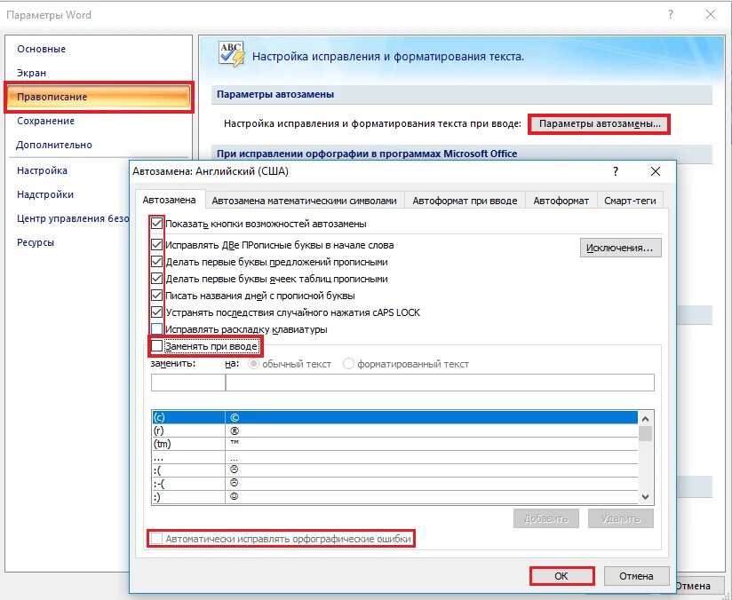Select the (tm) trademark row
The height and width of the screenshot is (600, 732).
pyautogui.click(x=394, y=444)
